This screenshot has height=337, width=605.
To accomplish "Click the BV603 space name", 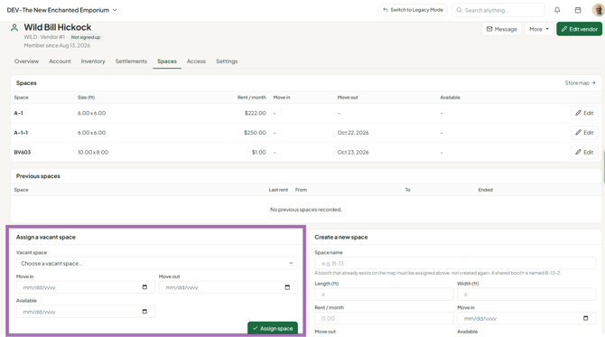I will coord(23,152).
